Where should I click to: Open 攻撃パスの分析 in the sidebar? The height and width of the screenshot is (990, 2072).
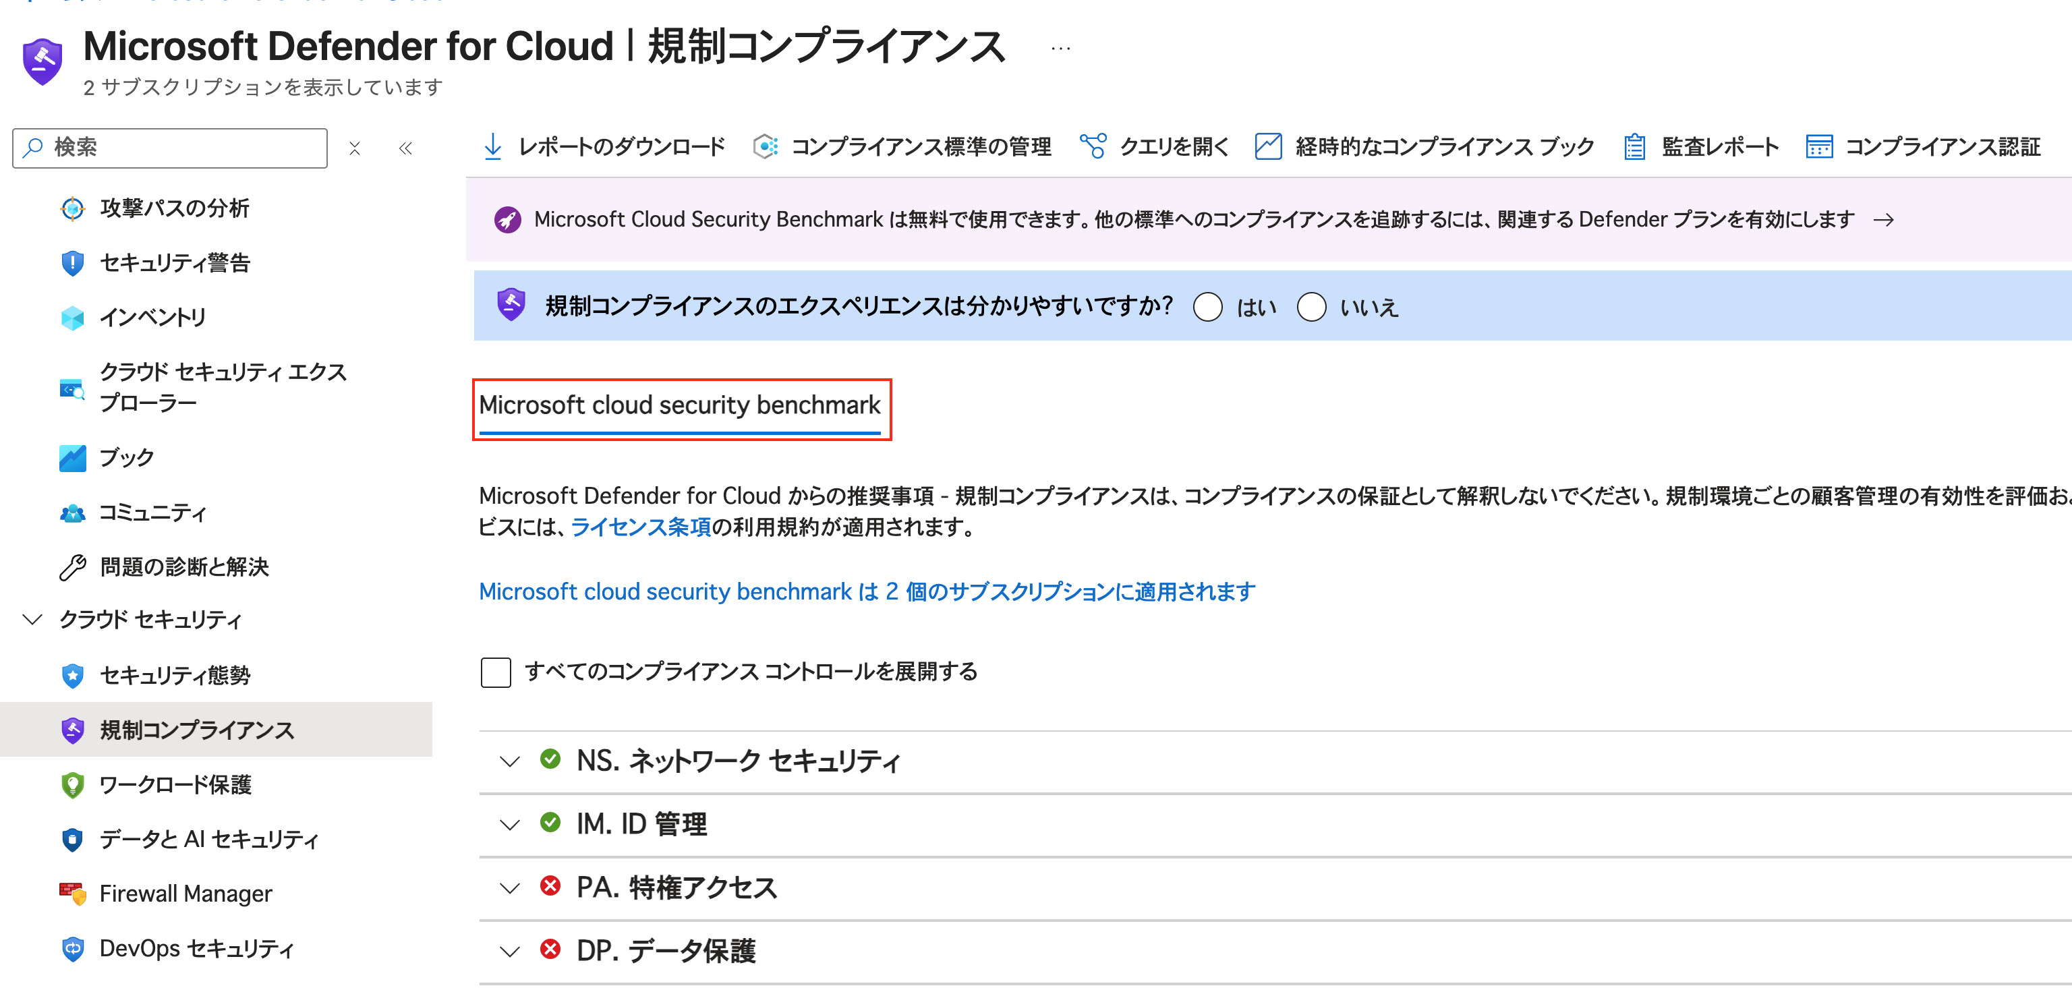pos(174,208)
